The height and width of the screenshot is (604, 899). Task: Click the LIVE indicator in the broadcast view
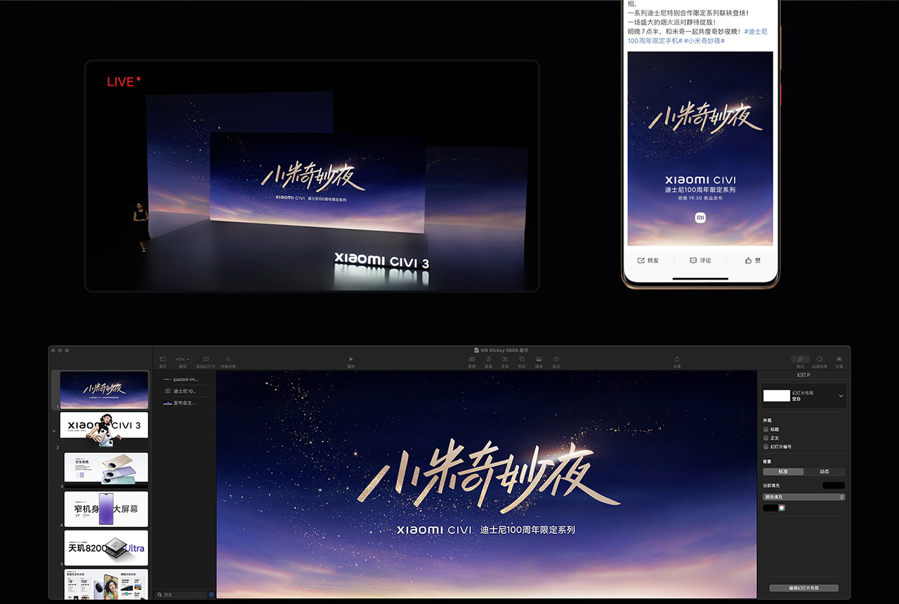coord(124,81)
